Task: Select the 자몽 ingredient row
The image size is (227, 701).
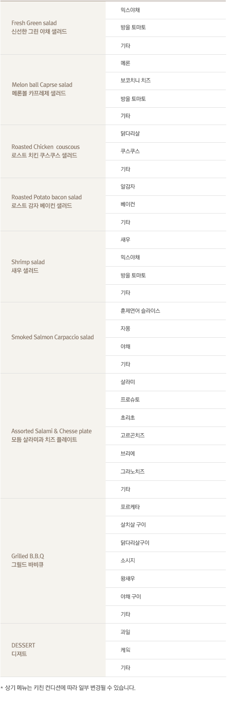Action: click(166, 329)
